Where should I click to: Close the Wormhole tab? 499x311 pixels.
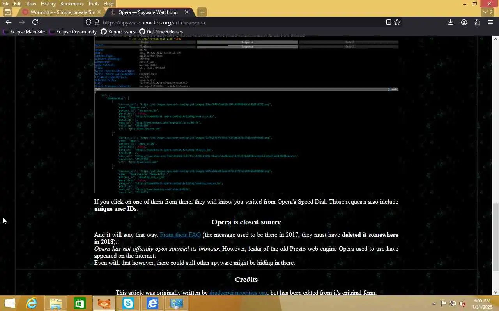[x=99, y=12]
